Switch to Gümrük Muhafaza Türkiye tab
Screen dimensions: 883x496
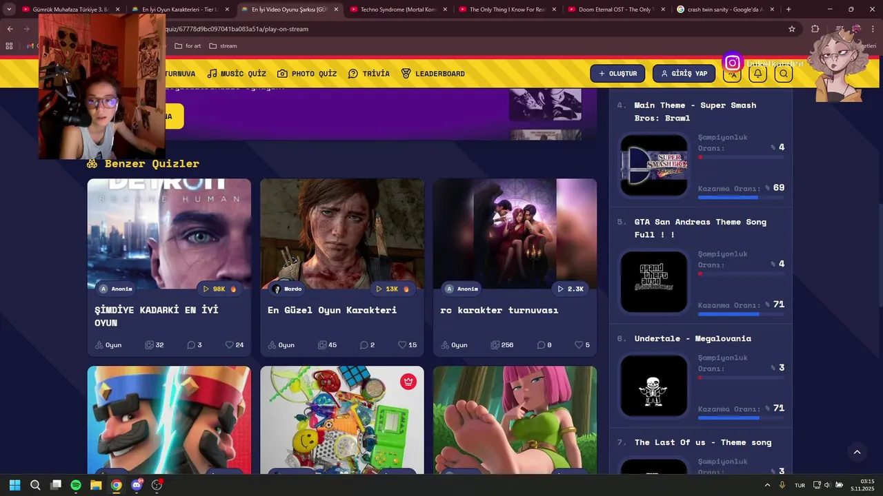click(70, 10)
